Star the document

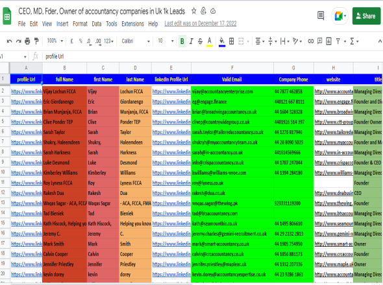pos(193,11)
